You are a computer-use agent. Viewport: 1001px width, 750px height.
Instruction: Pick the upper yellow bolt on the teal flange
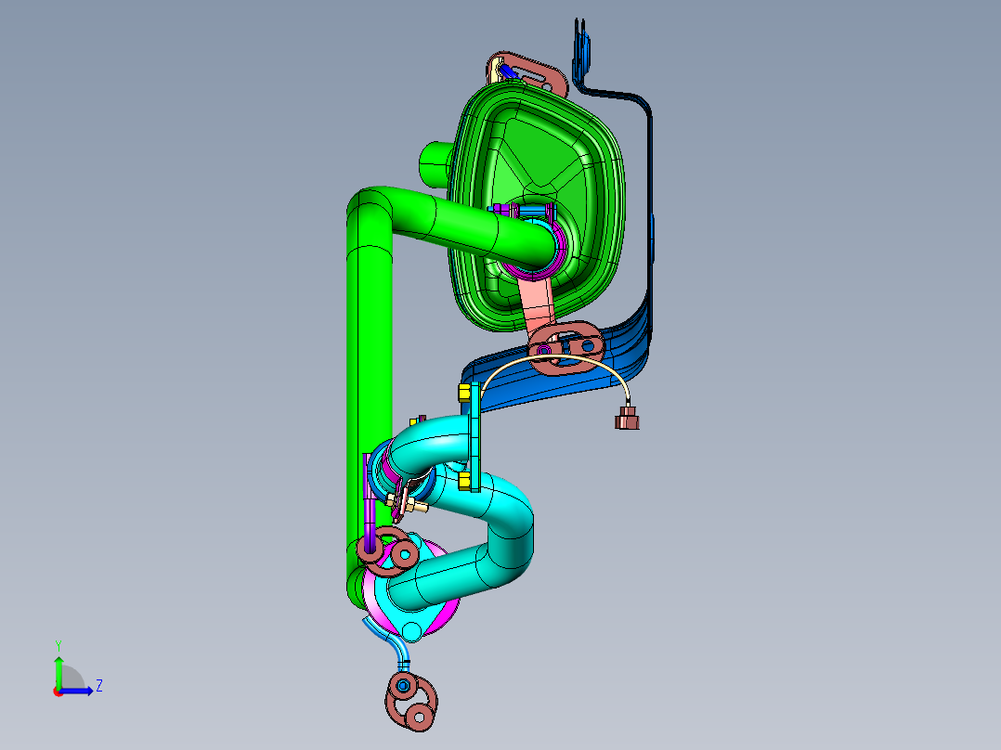(464, 392)
